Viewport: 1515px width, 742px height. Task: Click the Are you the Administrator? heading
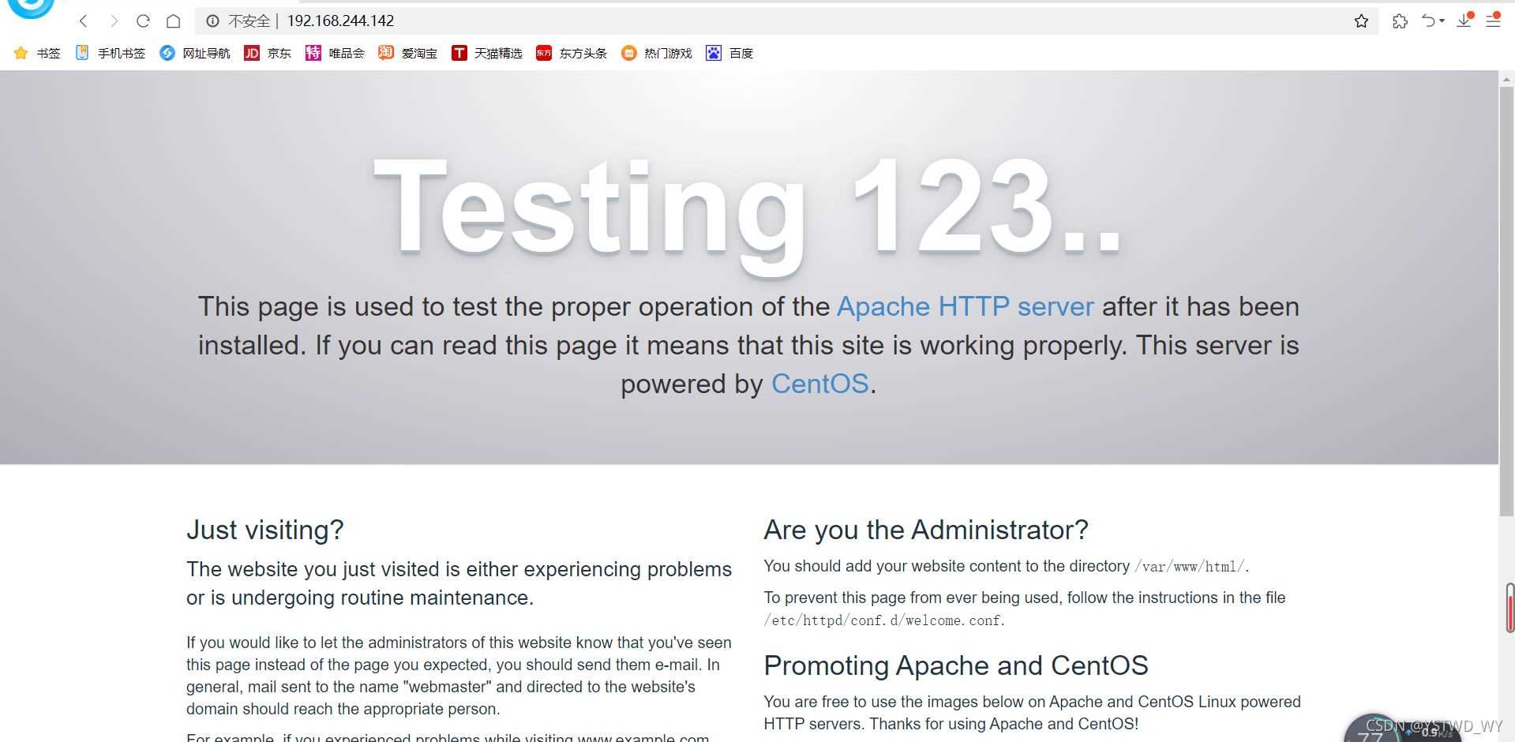[x=926, y=530]
